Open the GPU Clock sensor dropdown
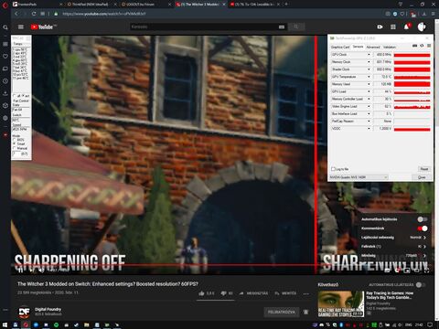439x329 pixels. (x=369, y=55)
